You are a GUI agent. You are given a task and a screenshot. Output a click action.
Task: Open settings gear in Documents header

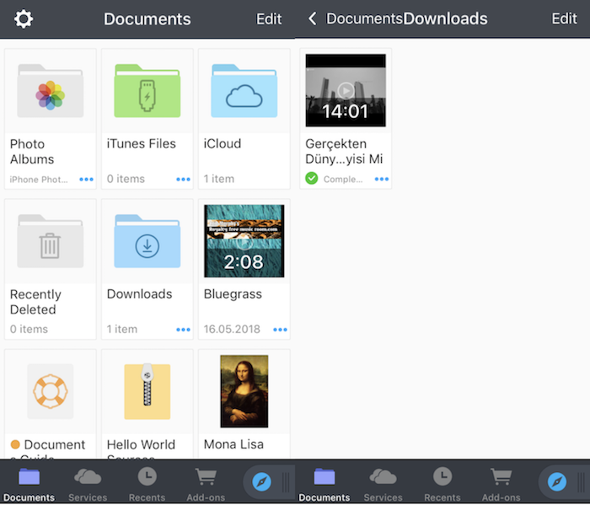coord(24,19)
